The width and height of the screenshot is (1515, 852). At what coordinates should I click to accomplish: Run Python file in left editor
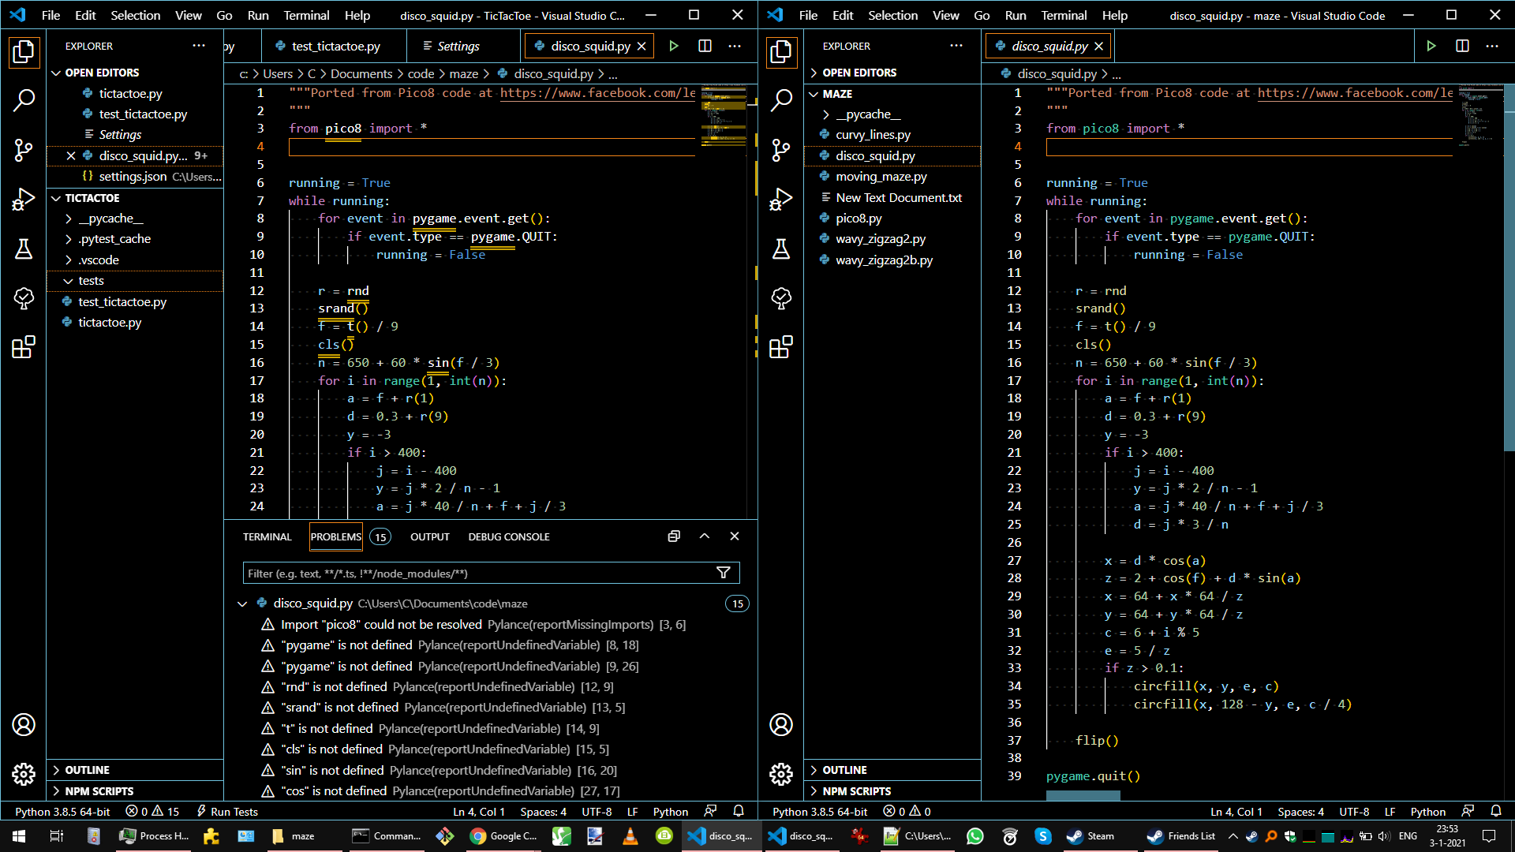point(674,46)
